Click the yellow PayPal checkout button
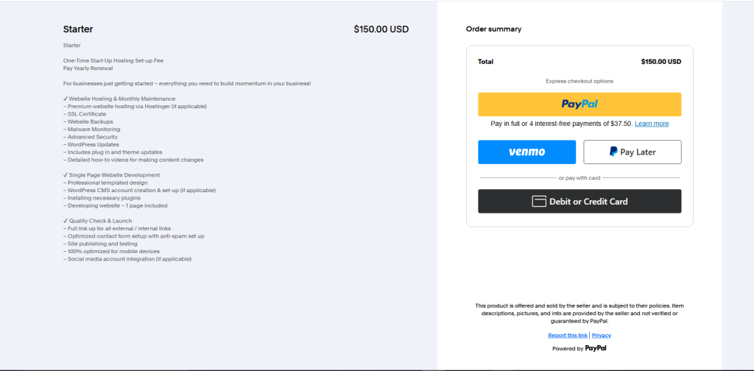This screenshot has width=754, height=371. 579,105
